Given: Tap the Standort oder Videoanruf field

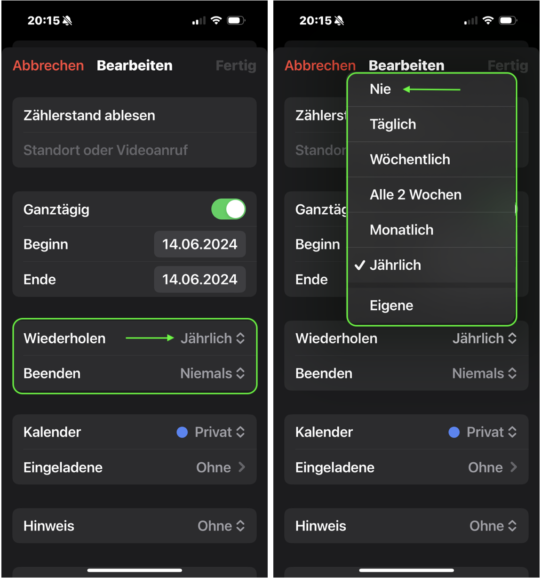Looking at the screenshot, I should (x=106, y=150).
